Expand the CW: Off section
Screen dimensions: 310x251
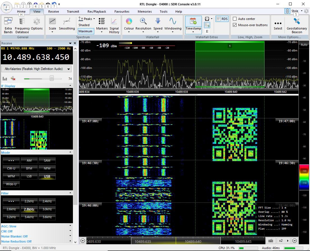pyautogui.click(x=70, y=230)
